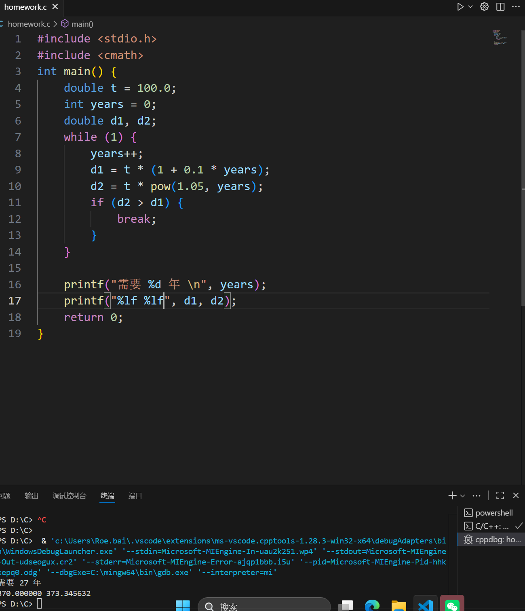Click homework.c in the breadcrumb

click(29, 24)
